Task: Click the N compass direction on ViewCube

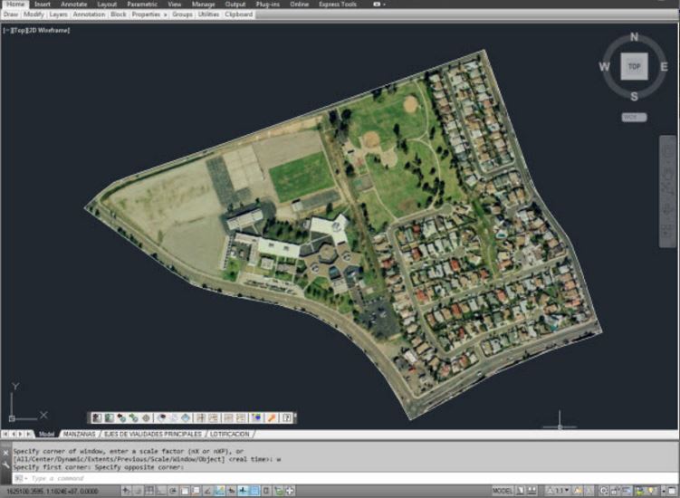Action: coord(634,38)
